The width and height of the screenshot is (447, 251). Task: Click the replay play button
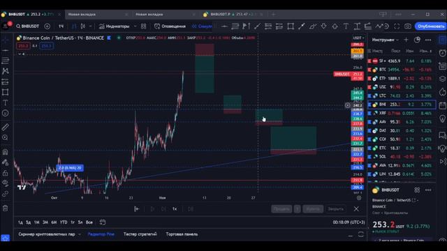click(x=152, y=209)
